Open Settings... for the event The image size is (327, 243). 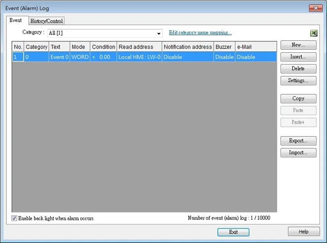(298, 81)
